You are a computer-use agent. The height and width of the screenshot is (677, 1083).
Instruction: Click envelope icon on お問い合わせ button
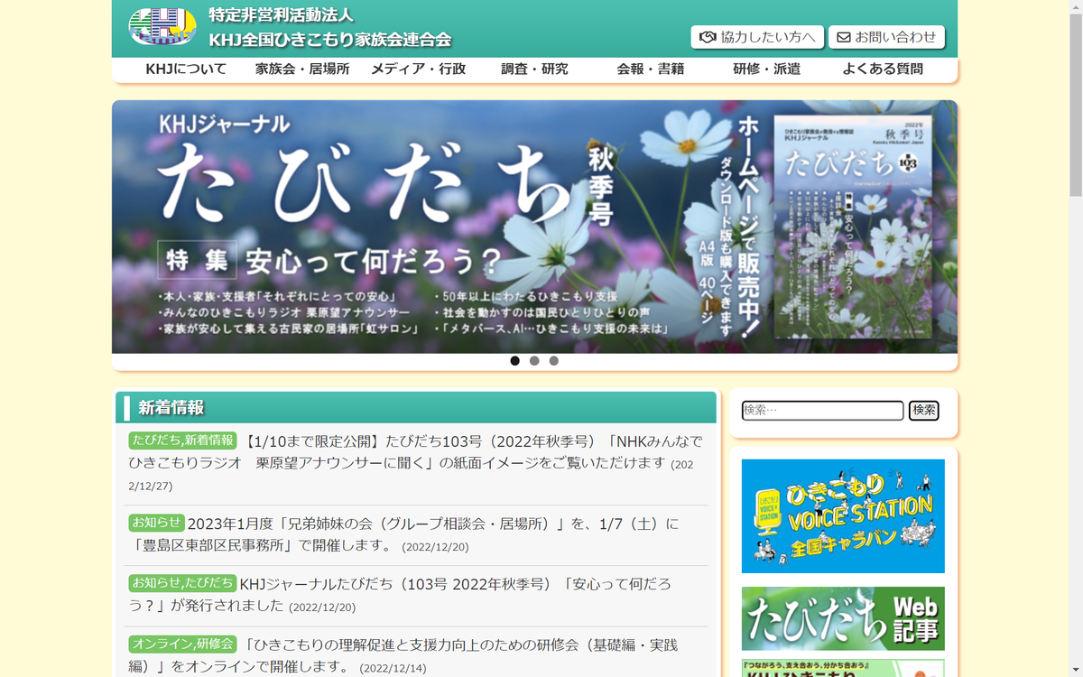844,37
